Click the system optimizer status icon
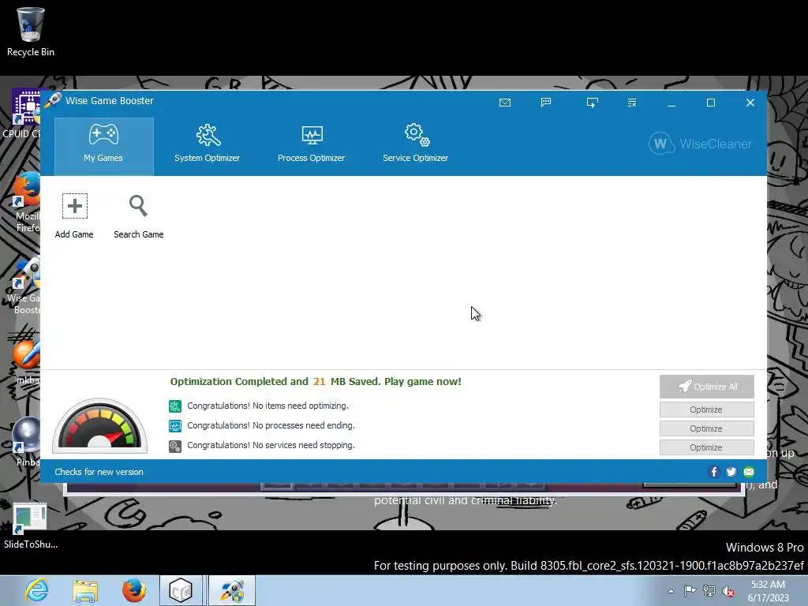 (x=175, y=406)
